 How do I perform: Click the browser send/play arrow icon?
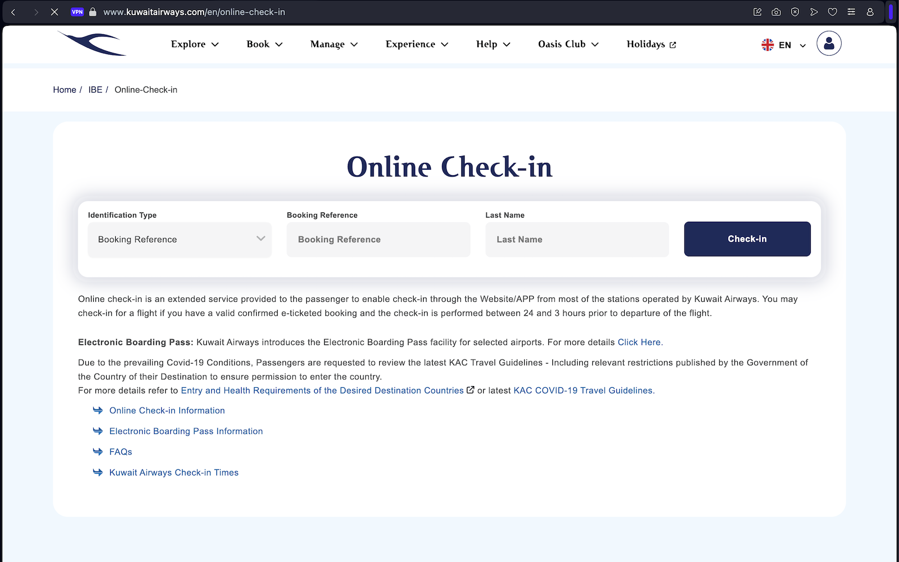814,12
